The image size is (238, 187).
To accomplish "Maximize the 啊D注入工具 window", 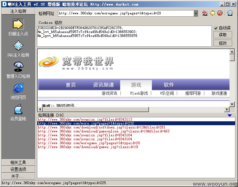I will 228,4.
